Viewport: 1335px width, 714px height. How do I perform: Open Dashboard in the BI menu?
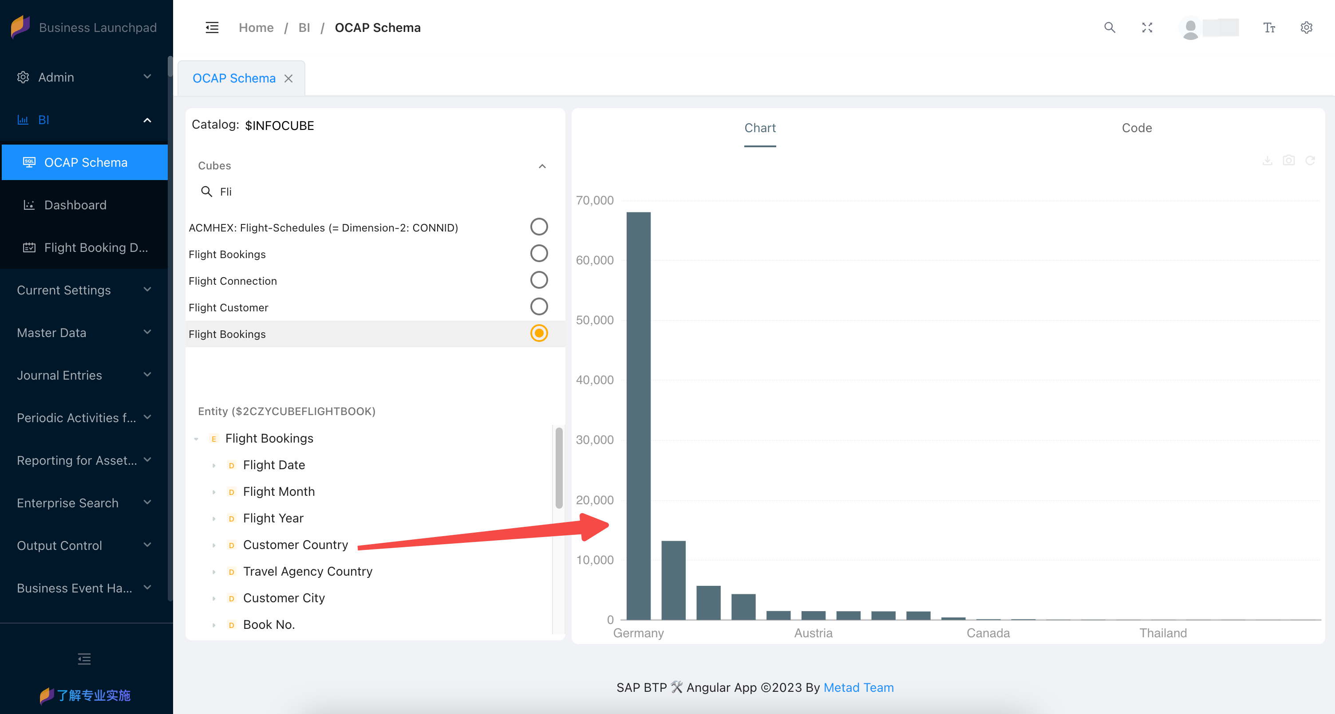pos(75,205)
